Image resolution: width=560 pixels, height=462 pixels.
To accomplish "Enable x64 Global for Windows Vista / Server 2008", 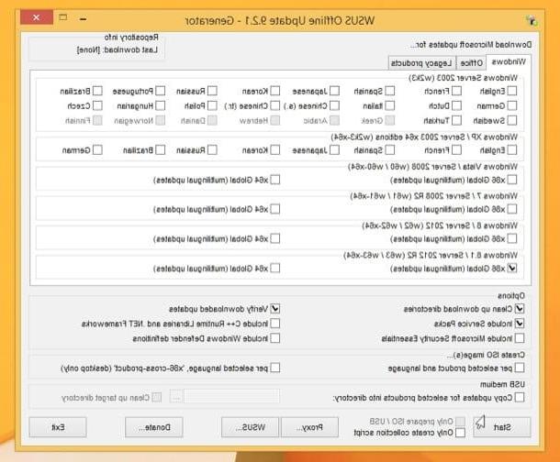I will point(275,180).
